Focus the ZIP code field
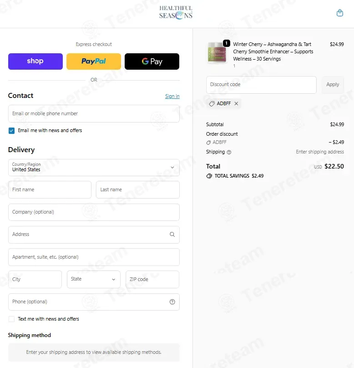Viewport: 354px width, 368px height. pos(152,279)
